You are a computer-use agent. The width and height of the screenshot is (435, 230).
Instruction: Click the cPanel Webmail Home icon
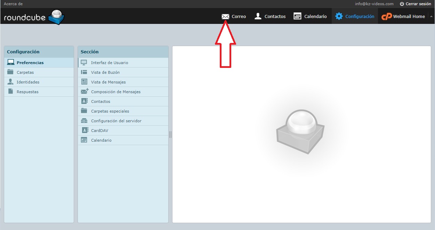(x=387, y=16)
